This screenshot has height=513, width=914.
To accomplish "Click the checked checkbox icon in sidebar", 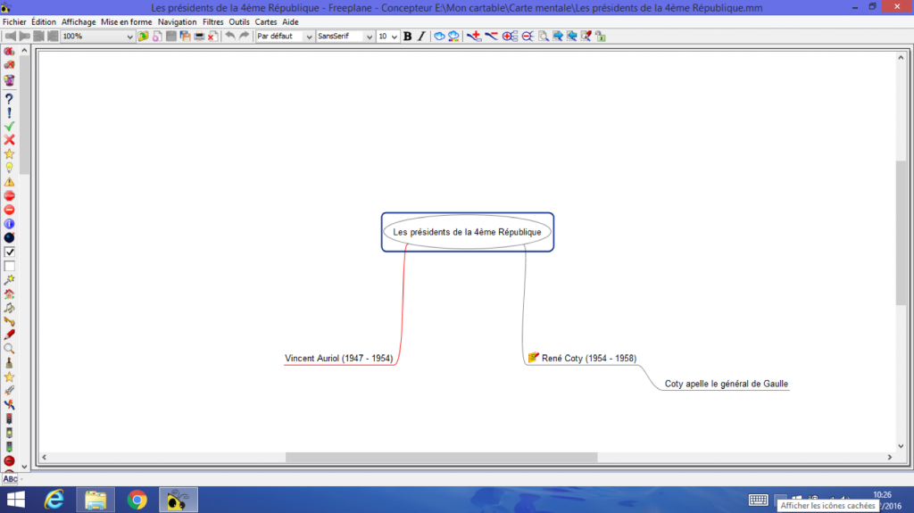I will pyautogui.click(x=9, y=252).
